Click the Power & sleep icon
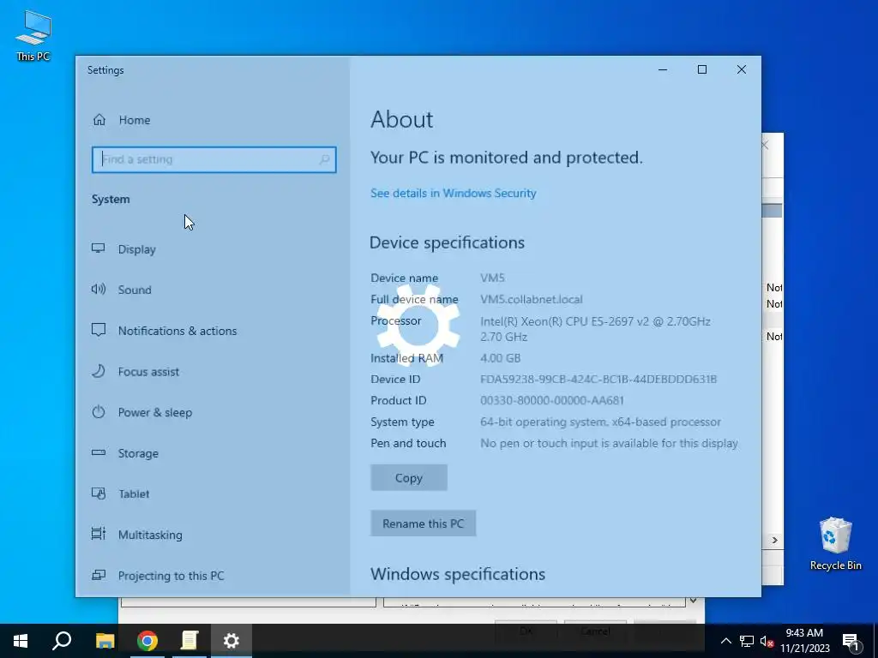The width and height of the screenshot is (878, 658). pos(99,412)
